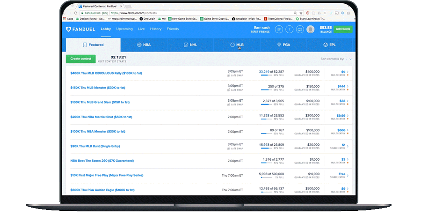Screen dimensions: 421x224
Task: Open the announcements megaphone icon
Action: 300,29
